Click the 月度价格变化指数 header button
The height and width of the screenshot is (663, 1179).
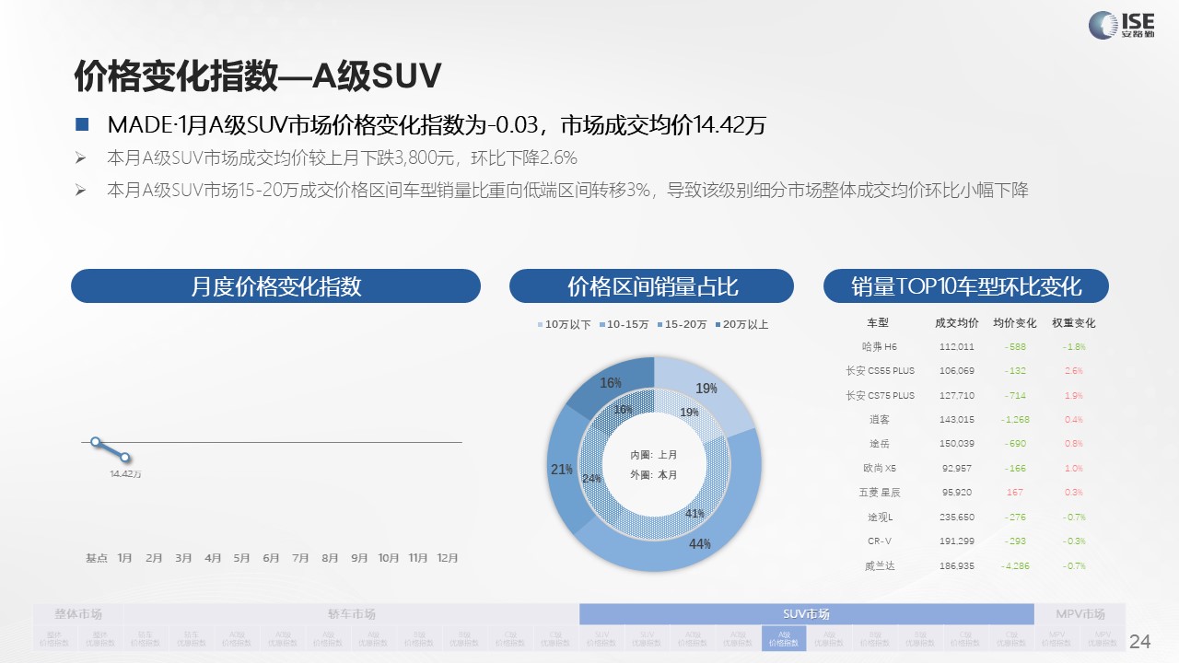click(275, 286)
